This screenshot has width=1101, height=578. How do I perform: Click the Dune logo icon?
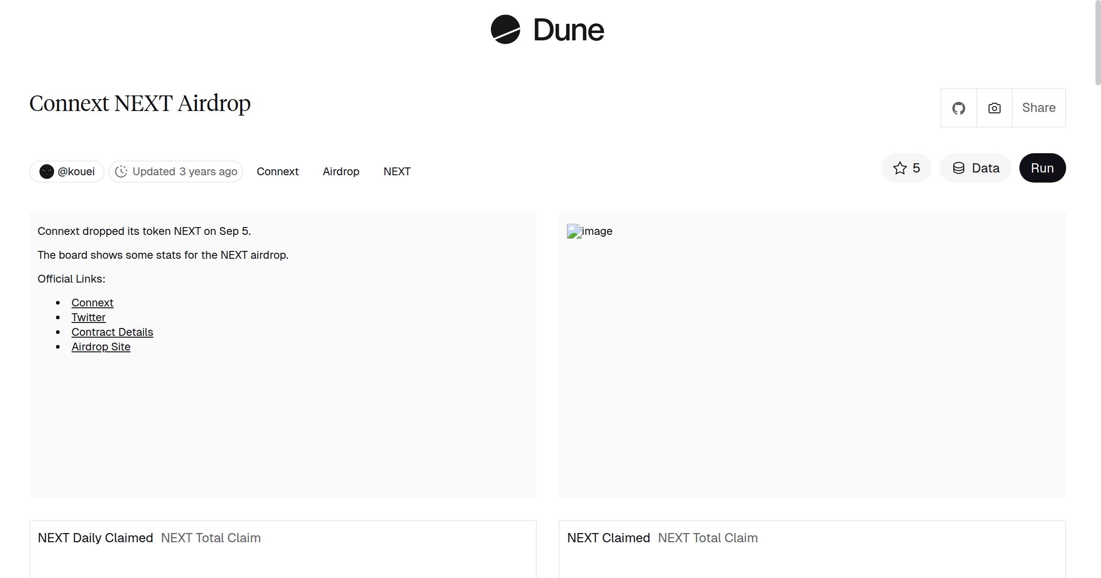coord(505,30)
